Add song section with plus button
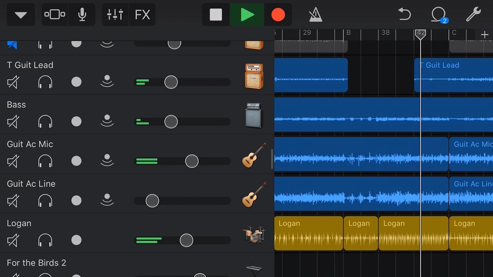493x277 pixels. tap(485, 35)
